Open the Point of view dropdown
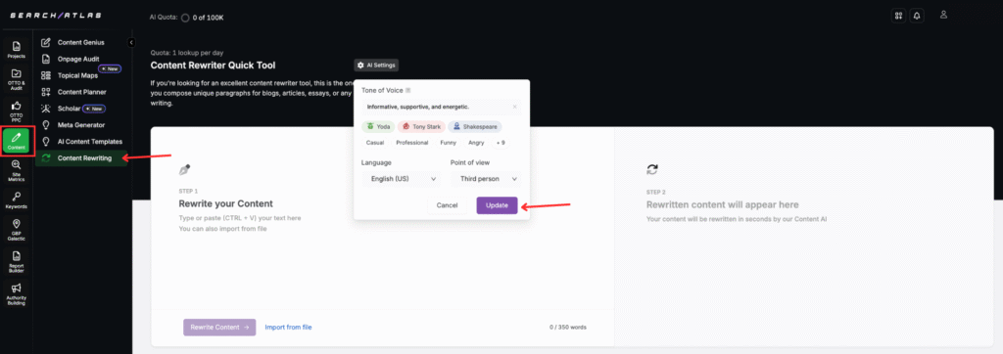 (486, 179)
